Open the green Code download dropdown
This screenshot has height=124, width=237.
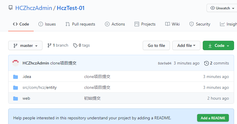coord(218,45)
